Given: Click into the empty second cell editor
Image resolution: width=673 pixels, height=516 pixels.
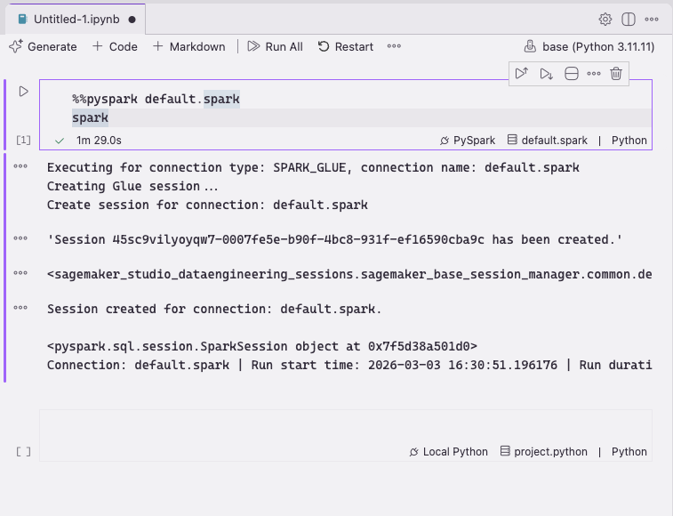Looking at the screenshot, I should [x=346, y=427].
